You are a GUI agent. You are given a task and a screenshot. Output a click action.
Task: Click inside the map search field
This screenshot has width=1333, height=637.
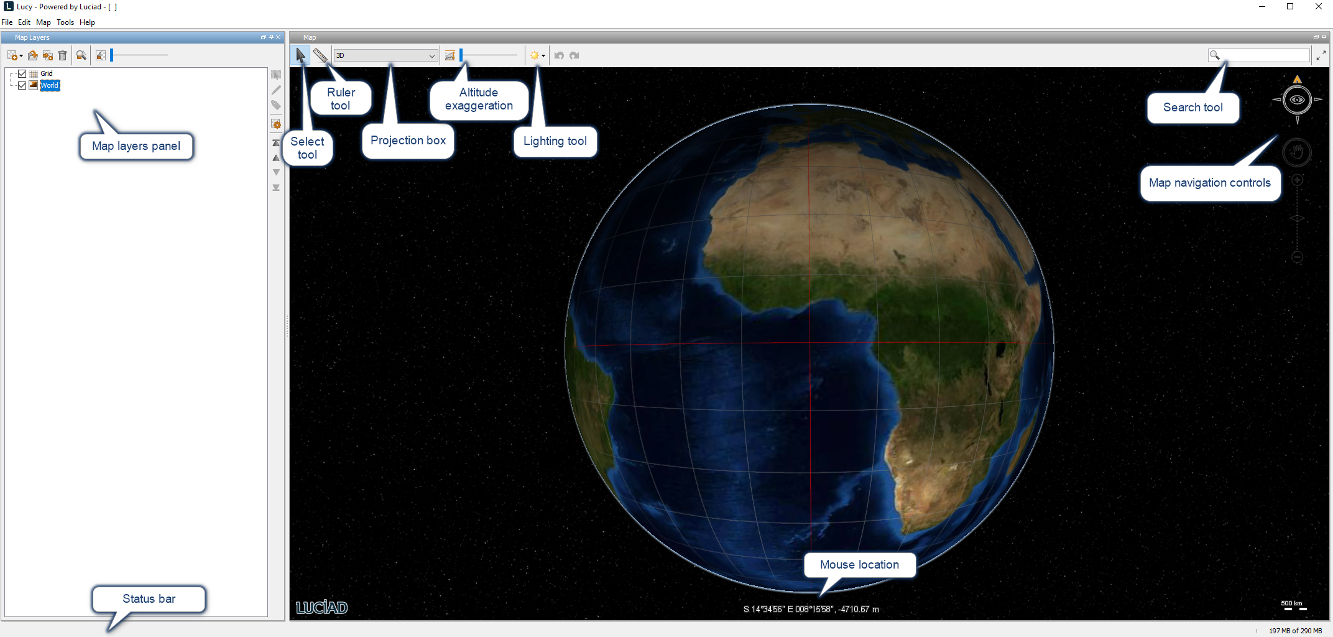pos(1265,55)
